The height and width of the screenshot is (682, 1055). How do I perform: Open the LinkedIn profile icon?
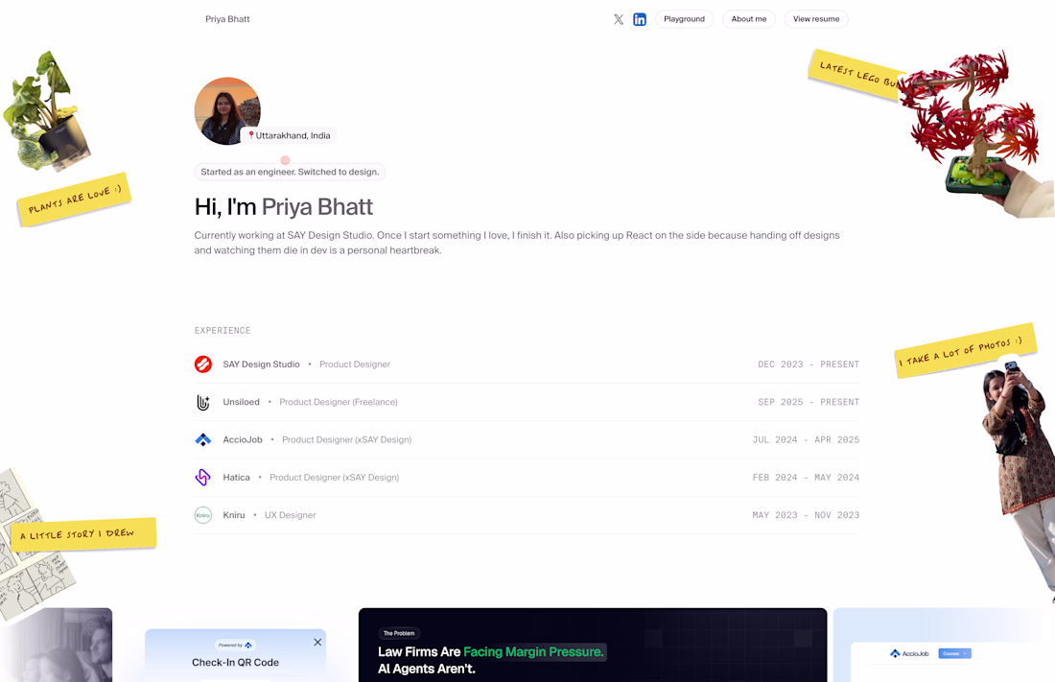pyautogui.click(x=640, y=19)
